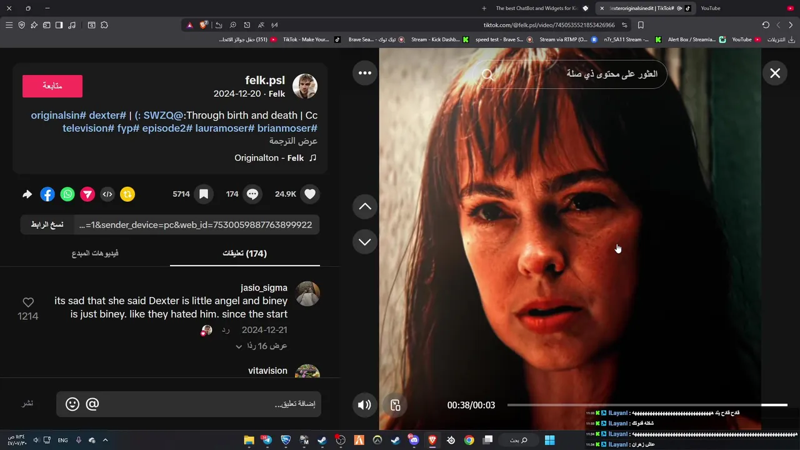Toggle the sidebar panel icon in toolbar
Image resolution: width=800 pixels, height=450 pixels.
pos(59,25)
